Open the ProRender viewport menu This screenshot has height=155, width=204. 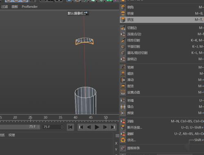point(29,7)
